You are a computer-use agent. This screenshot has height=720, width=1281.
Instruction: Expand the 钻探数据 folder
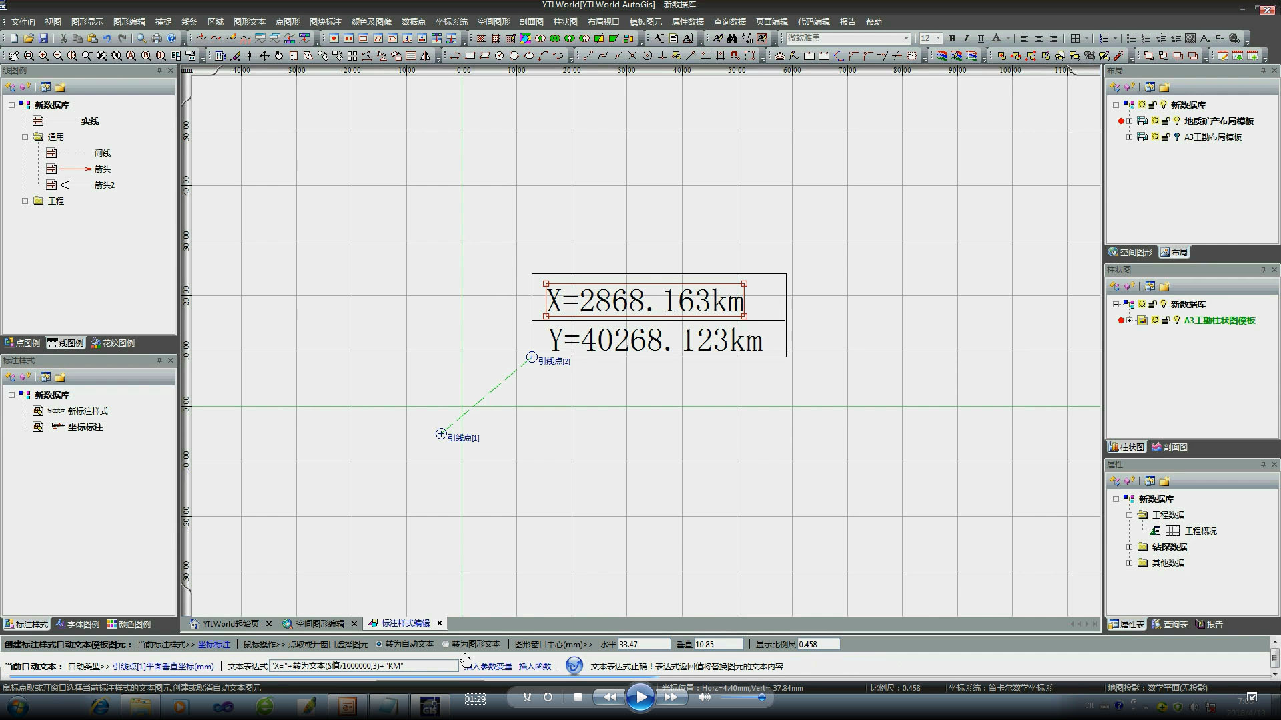[1129, 547]
